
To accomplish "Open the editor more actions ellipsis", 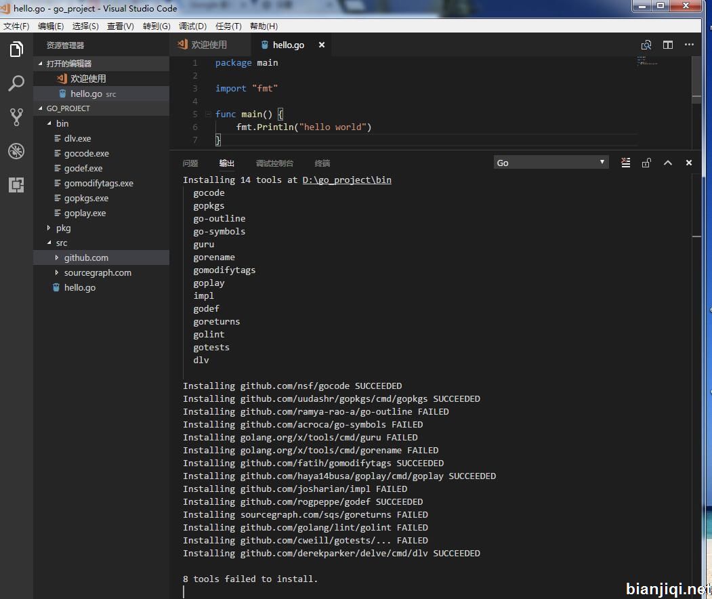I will 689,45.
